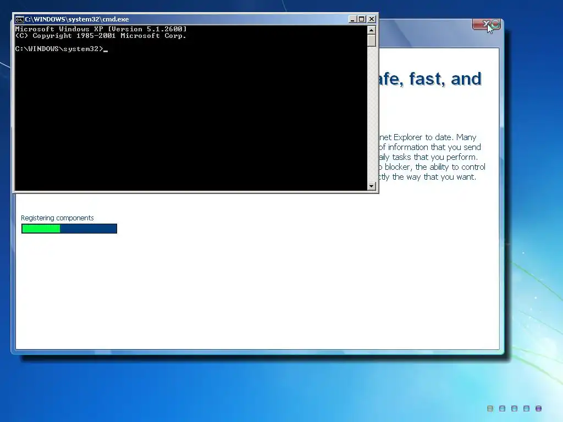
Task: Click the "(C) Copyright 1985-2001 Microsoft Corp." line
Action: coord(101,36)
